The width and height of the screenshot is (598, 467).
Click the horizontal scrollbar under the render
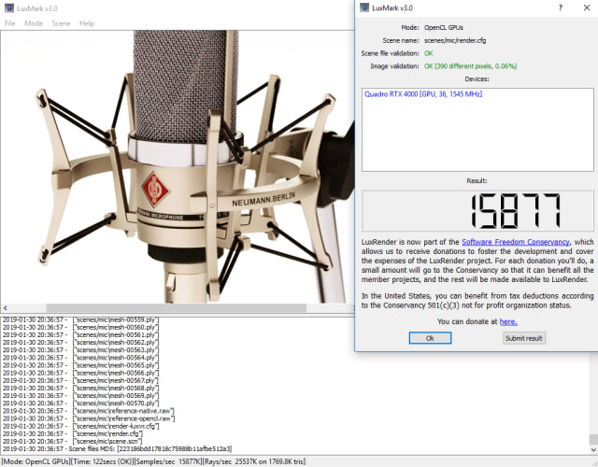177,308
